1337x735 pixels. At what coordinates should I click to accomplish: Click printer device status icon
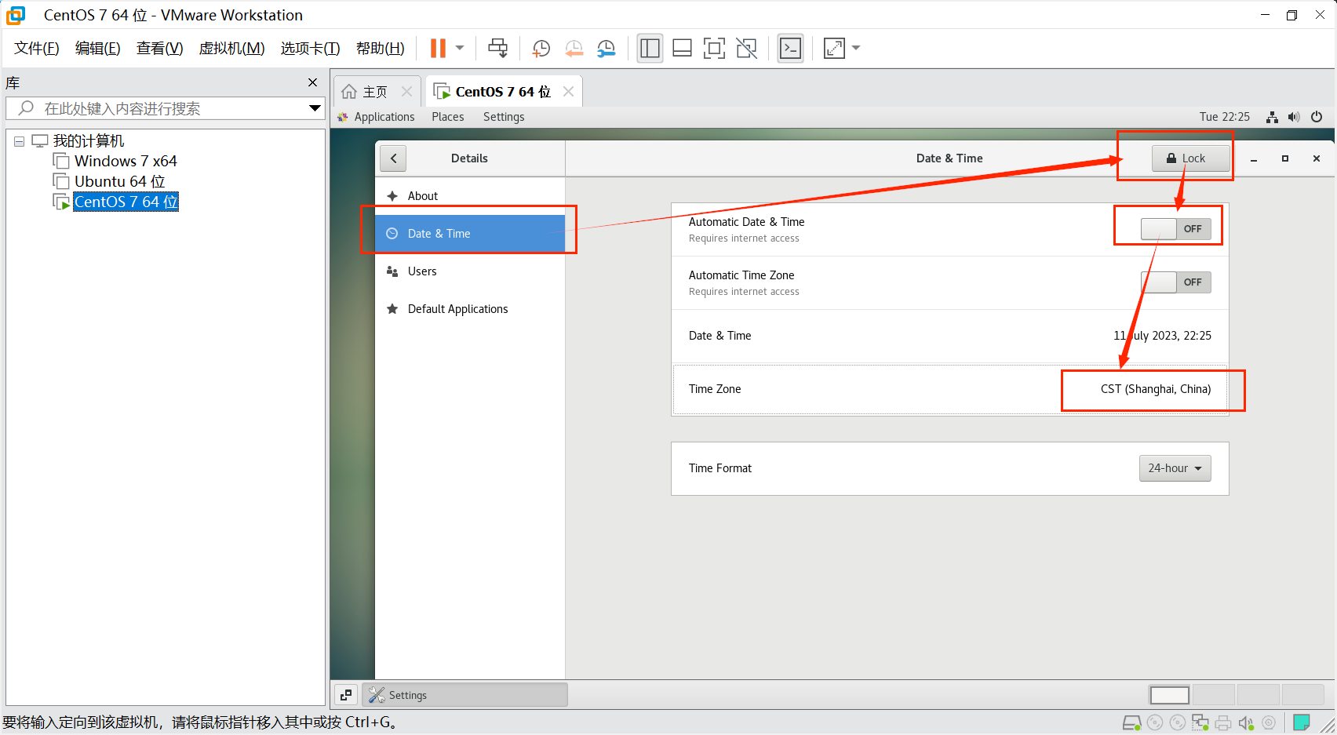pos(1222,722)
